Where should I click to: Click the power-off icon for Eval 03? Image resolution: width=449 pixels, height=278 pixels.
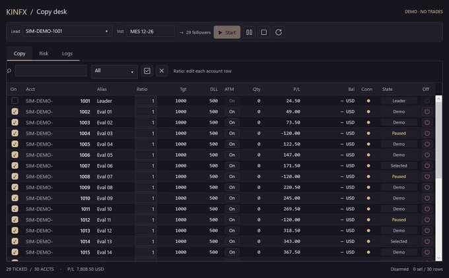427,134
